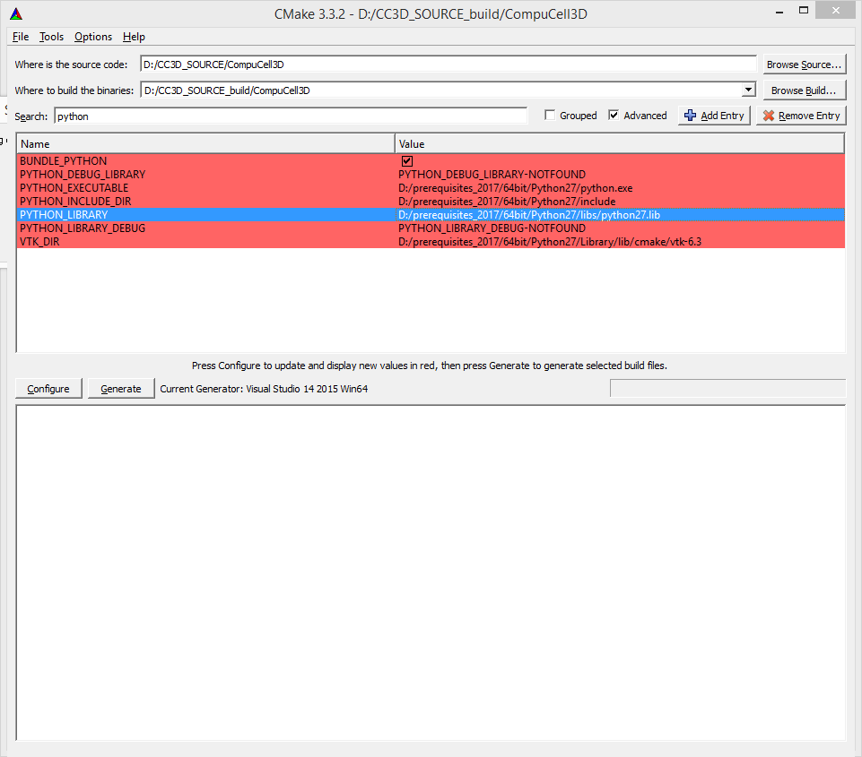Open the Tools menu
This screenshot has width=862, height=757.
[51, 37]
